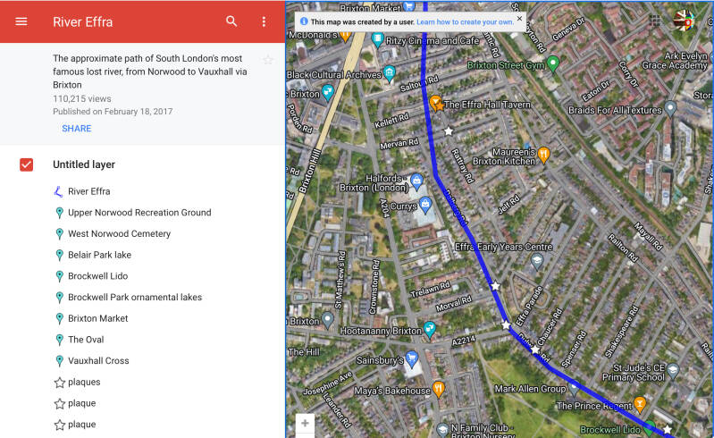Click the River Effra map title
This screenshot has height=438, width=714.
(x=82, y=21)
